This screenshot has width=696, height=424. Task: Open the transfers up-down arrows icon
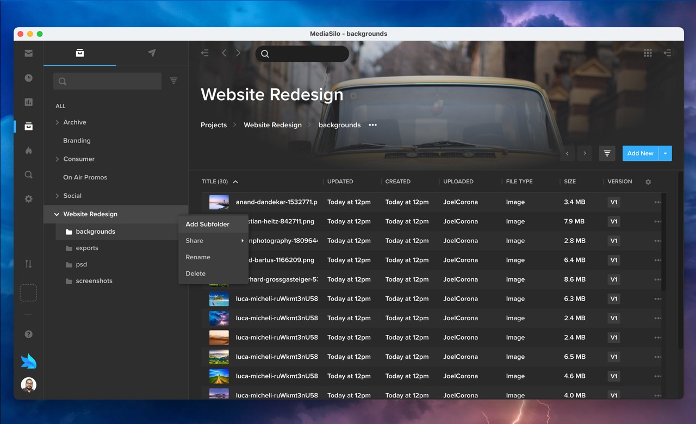(x=28, y=264)
